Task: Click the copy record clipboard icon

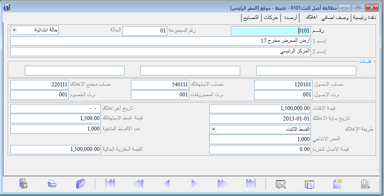Action: tap(309, 184)
